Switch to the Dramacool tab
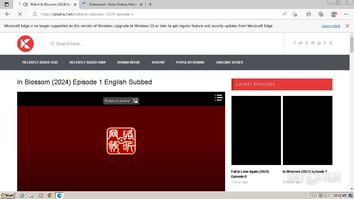The width and height of the screenshot is (354, 199). pos(113,4)
